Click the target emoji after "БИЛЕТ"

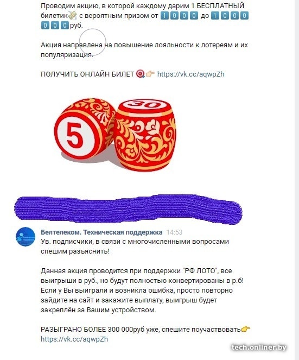click(x=141, y=74)
